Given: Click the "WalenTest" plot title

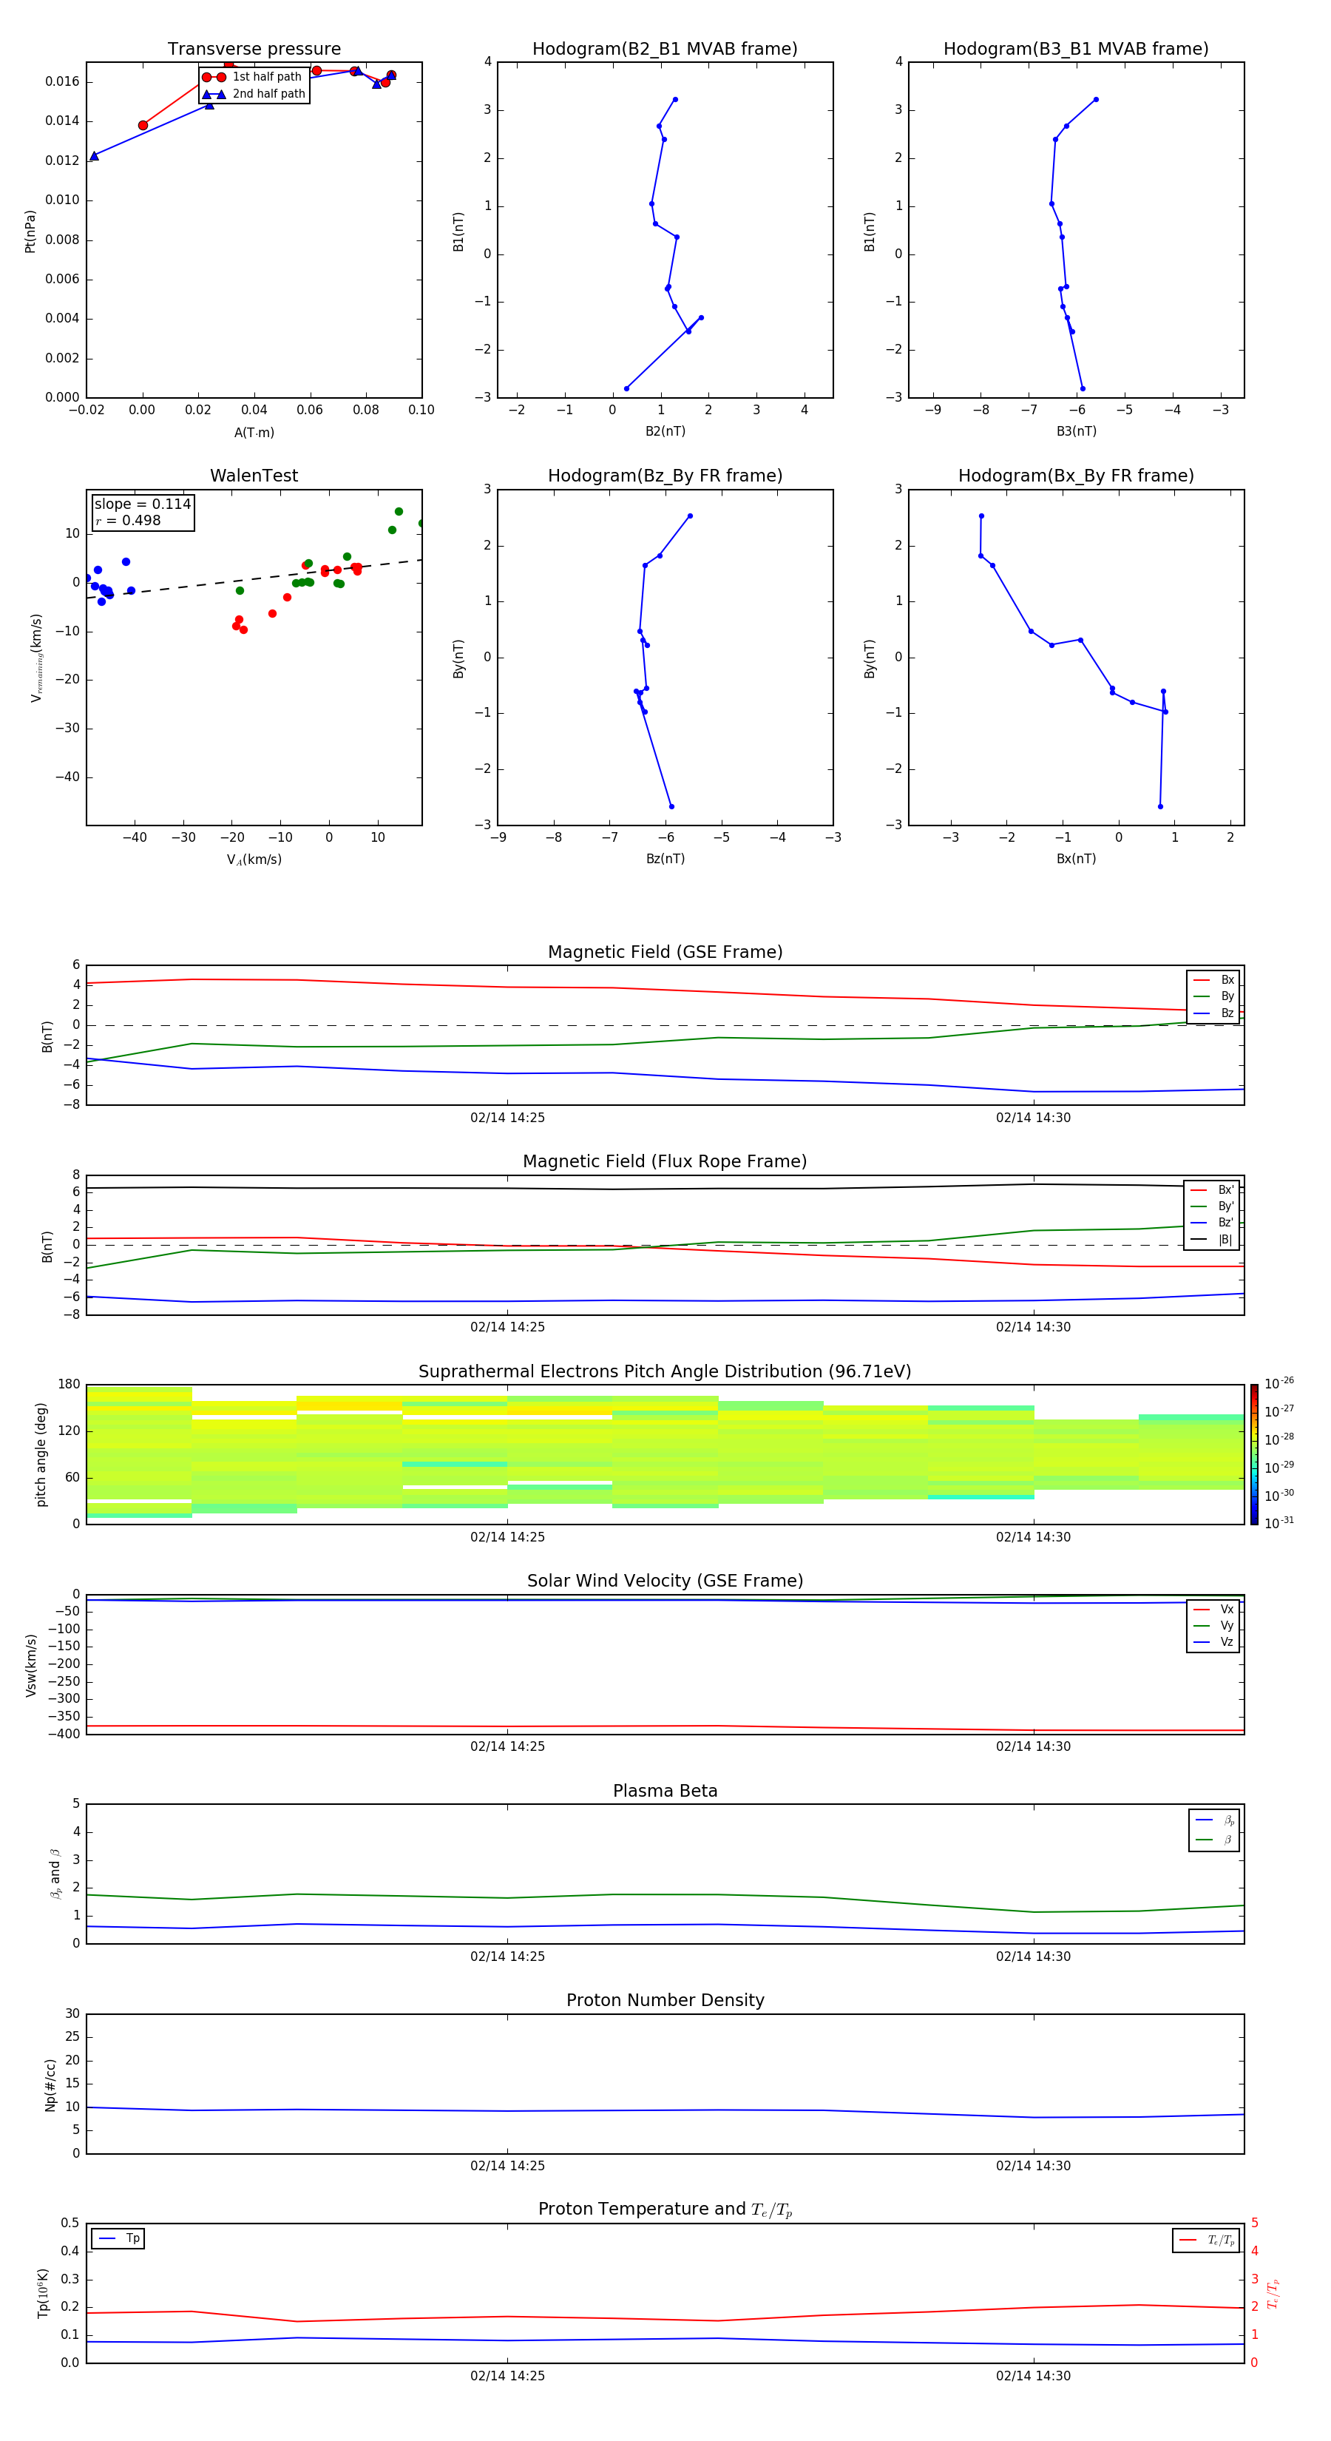Looking at the screenshot, I should tap(254, 476).
